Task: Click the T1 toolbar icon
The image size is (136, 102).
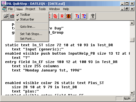Action: 77,16
